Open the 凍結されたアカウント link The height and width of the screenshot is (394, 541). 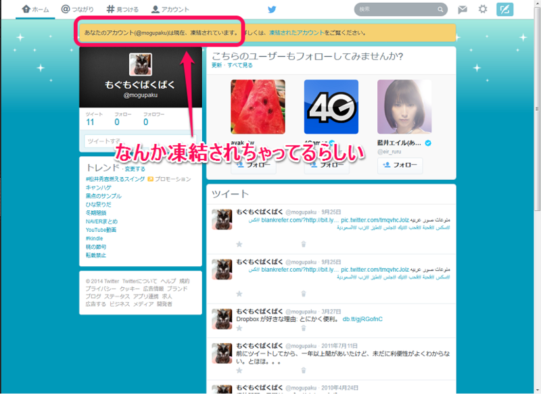tap(296, 32)
